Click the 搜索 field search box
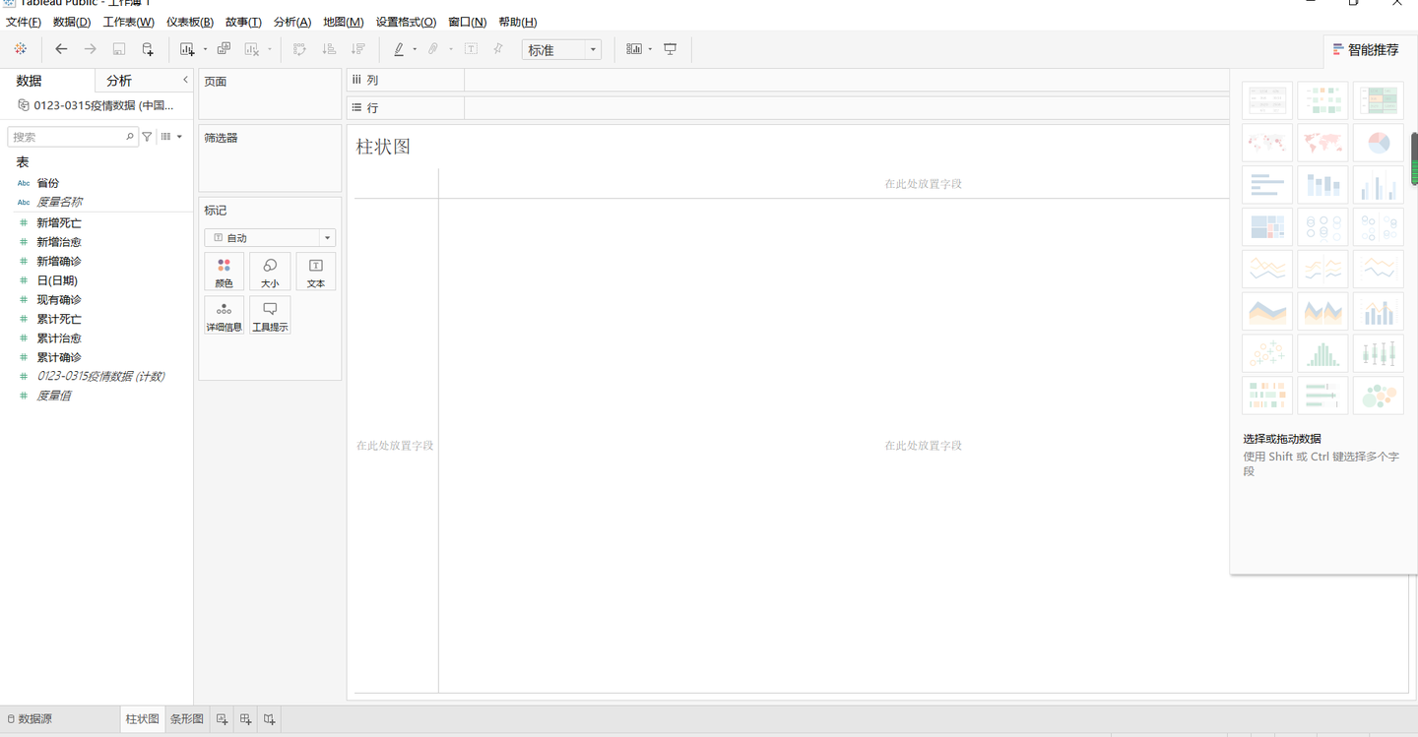Viewport: 1418px width, 737px height. (72, 137)
